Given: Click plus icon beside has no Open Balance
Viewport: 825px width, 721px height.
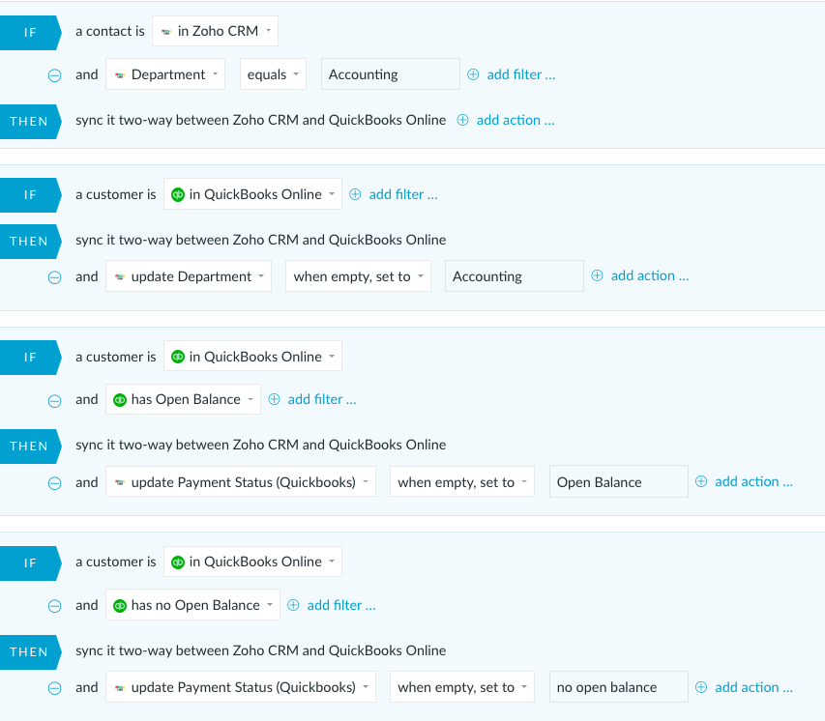Looking at the screenshot, I should point(293,605).
